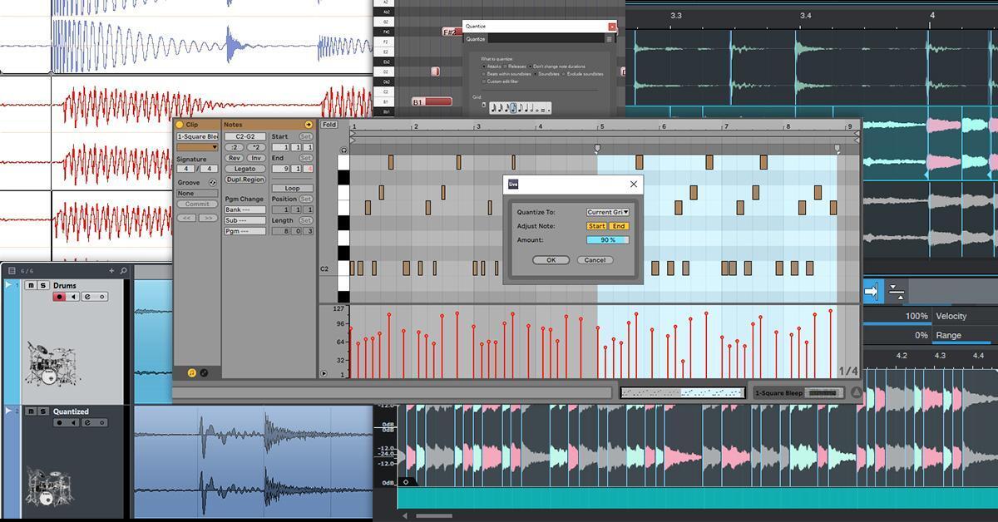Open the Quantize To dropdown

[x=608, y=212]
